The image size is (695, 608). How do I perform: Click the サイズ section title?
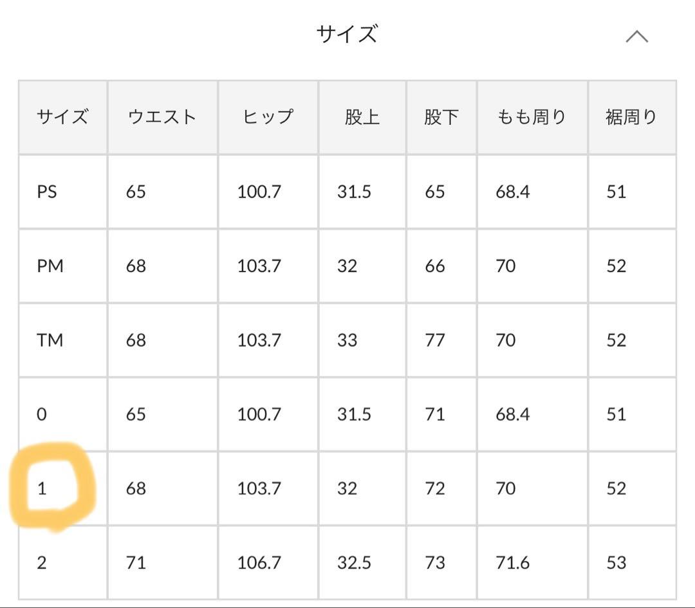(346, 34)
